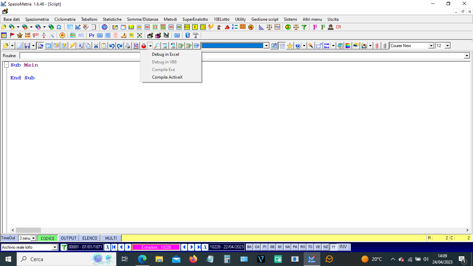Screen dimensions: 473x266
Task: Click the lightning bolt run icon
Action: pos(72,46)
